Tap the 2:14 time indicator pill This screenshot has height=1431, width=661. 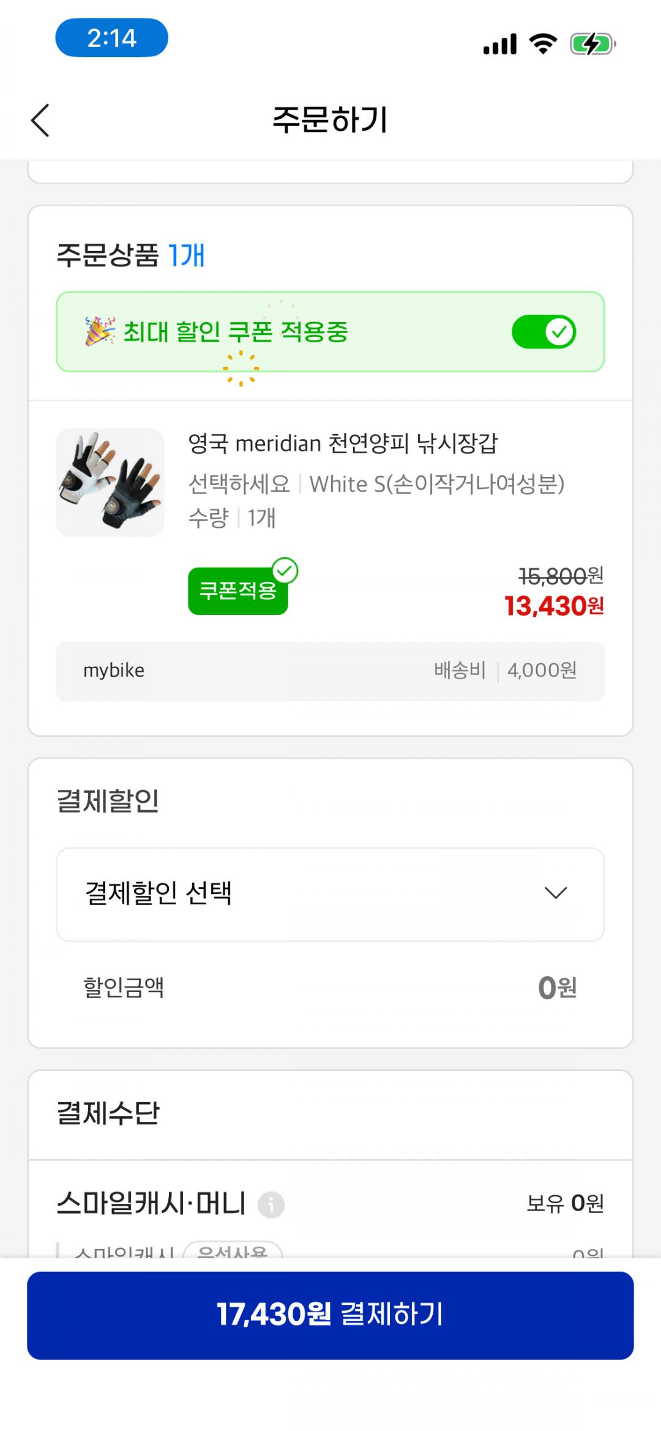point(111,38)
